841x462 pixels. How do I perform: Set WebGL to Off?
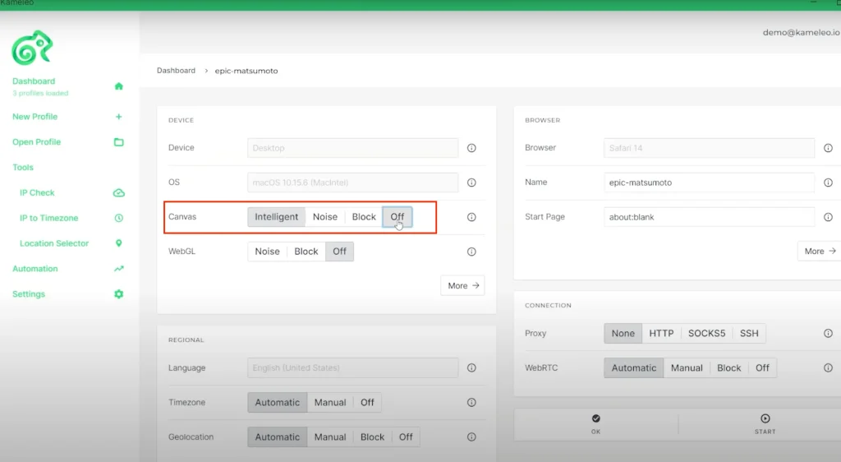click(339, 251)
